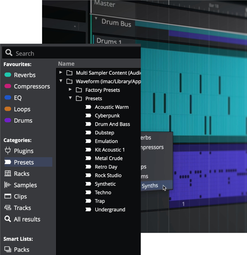Click the Cyberpunk preset tag icon
Screen dimensions: 247x255
point(88,116)
